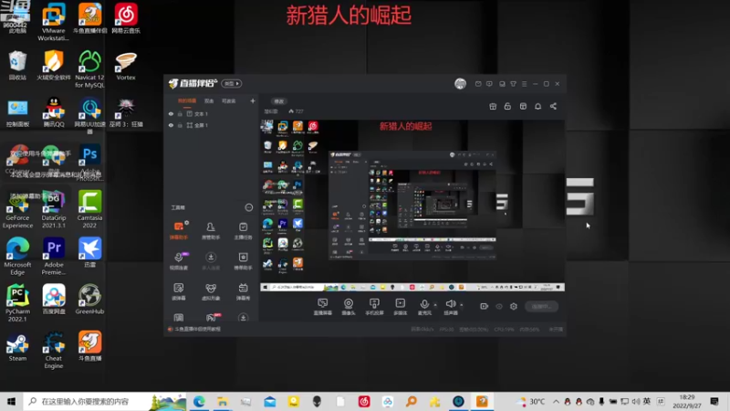
Task: Click the 修改 edit button
Action: (279, 101)
